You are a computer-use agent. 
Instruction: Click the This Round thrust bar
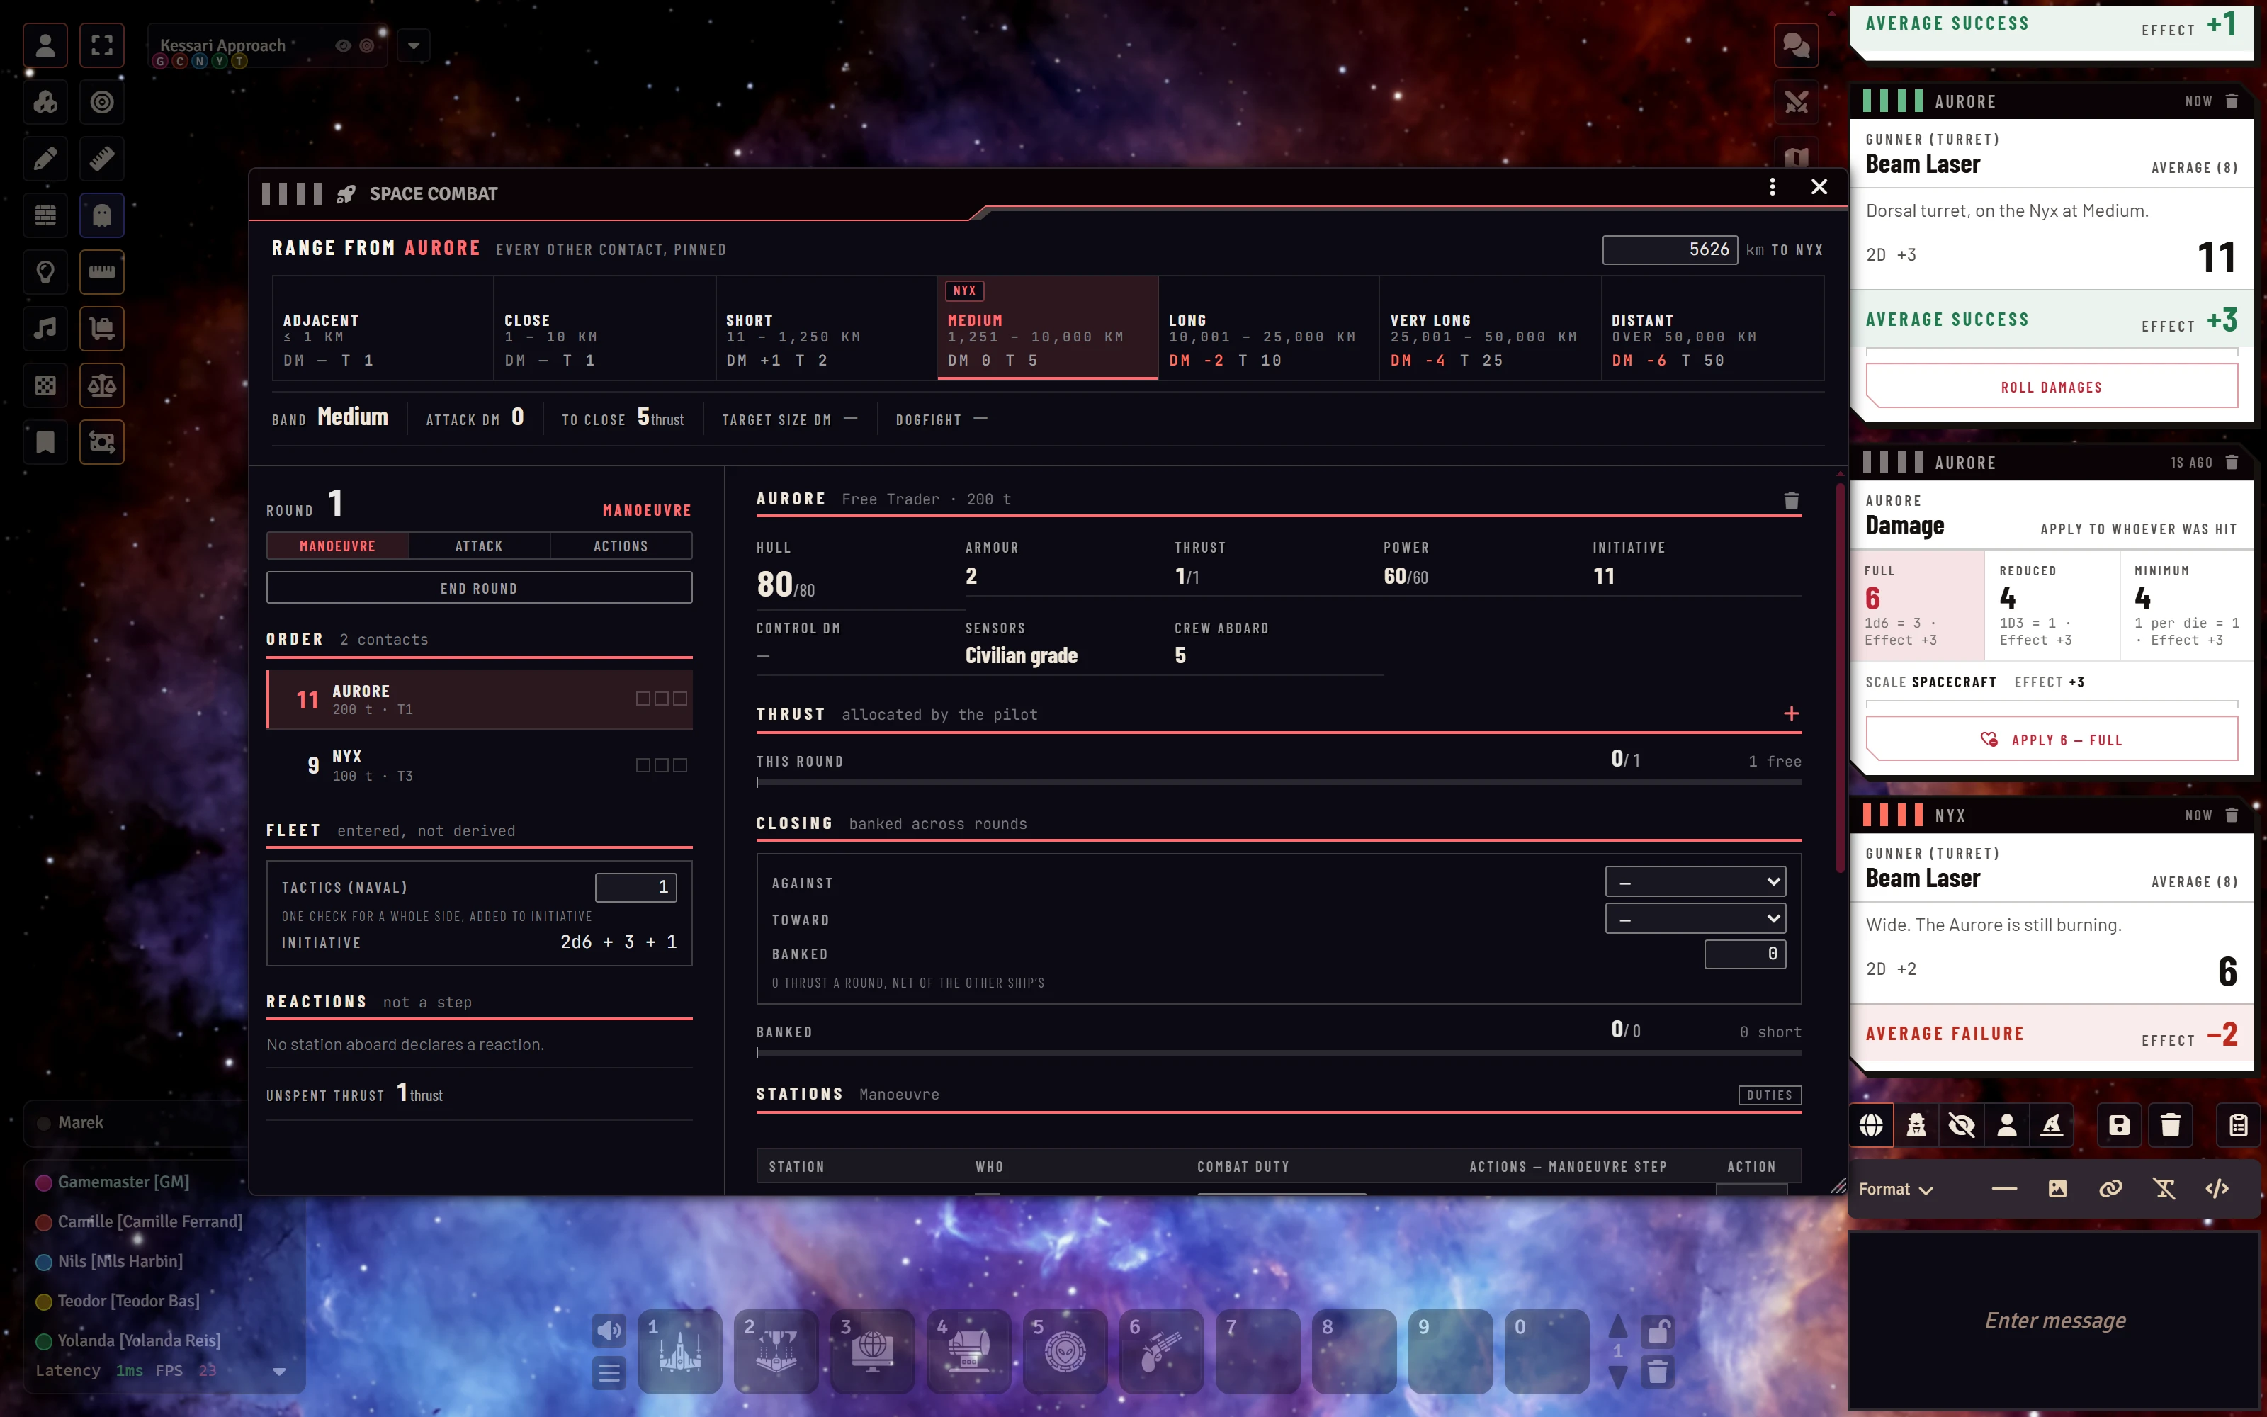click(1279, 781)
